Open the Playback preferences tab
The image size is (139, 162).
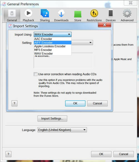tap(28, 16)
